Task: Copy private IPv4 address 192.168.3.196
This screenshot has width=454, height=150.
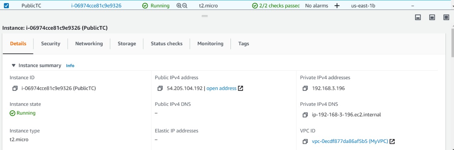Action: click(305, 88)
